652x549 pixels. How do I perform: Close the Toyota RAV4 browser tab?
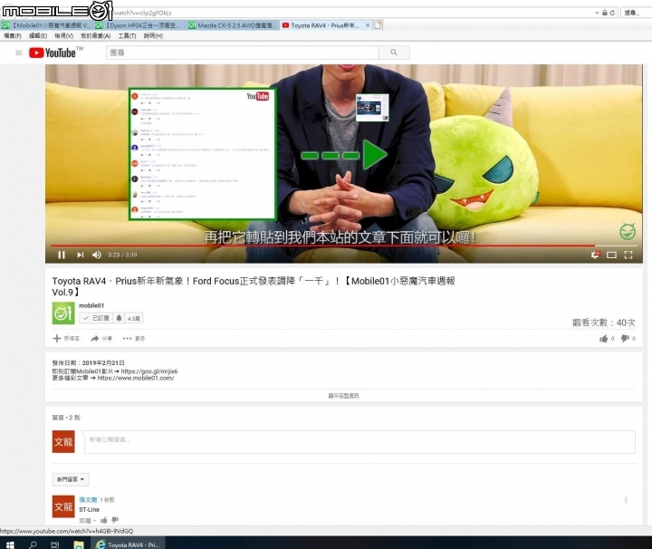pos(368,25)
